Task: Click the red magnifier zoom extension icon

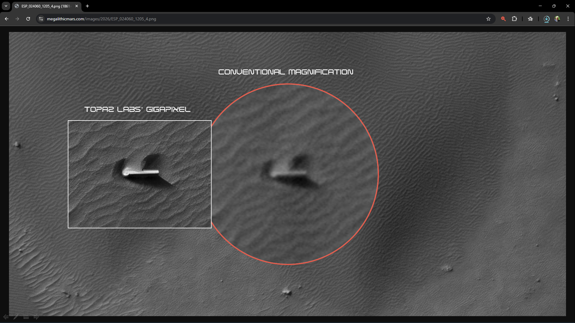Action: pos(503,19)
